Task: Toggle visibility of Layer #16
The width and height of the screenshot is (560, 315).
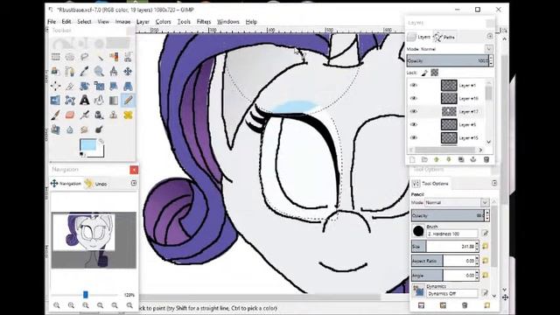Action: click(x=414, y=98)
